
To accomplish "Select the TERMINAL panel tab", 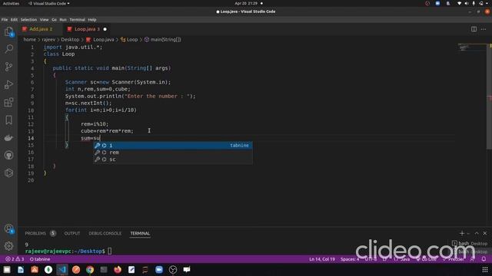I will (140, 233).
